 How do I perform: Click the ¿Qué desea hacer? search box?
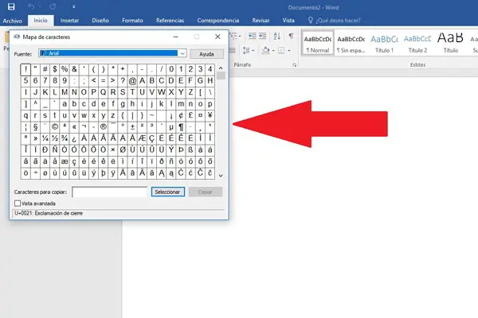tap(338, 21)
